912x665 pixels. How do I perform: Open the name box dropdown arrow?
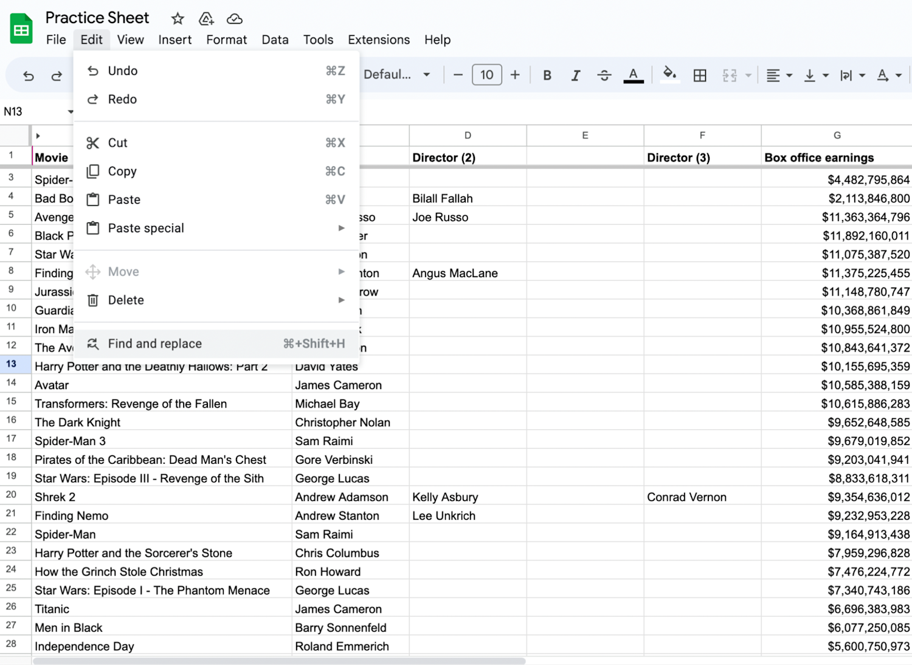pos(71,111)
